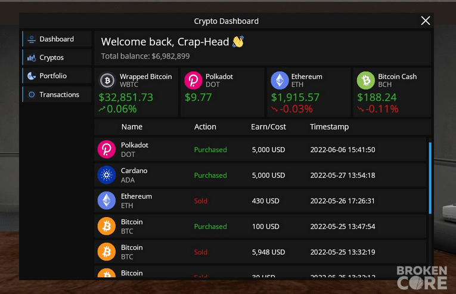Click timestamp 2022-05-25 13:47:54

coord(343,227)
